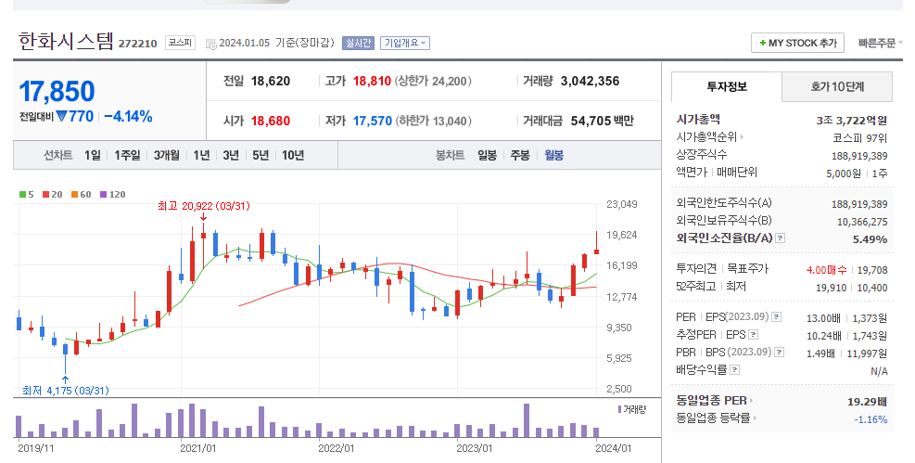
Task: Click help icon next to 배당수익률
Action: click(x=734, y=369)
